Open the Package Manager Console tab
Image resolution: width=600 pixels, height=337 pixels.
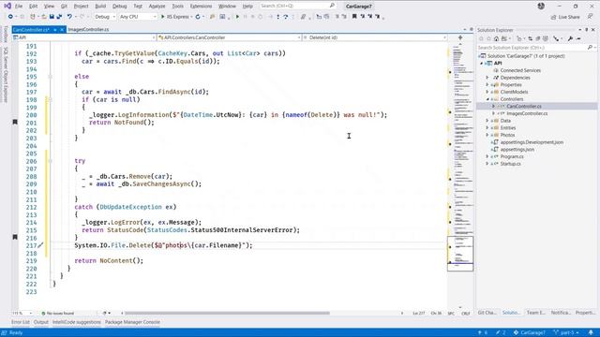[132, 322]
